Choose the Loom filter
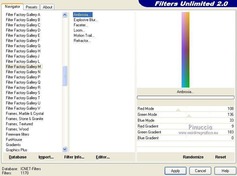 79,30
